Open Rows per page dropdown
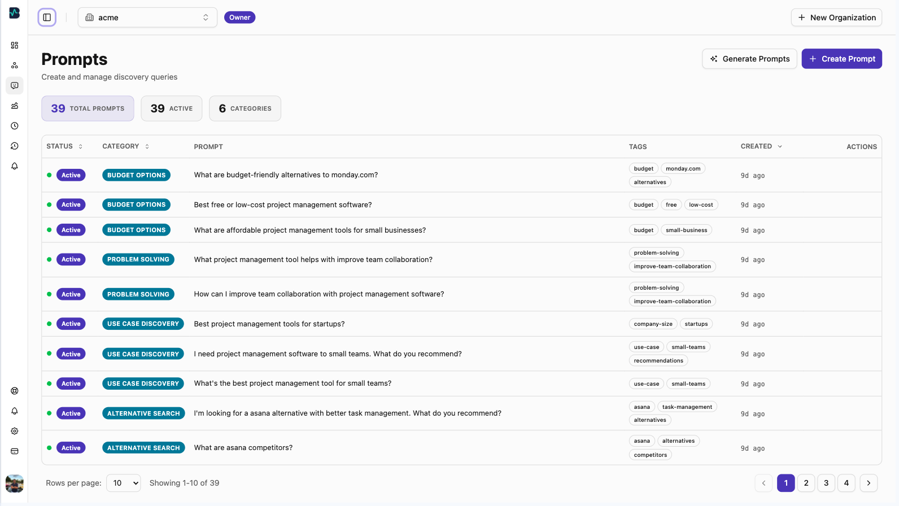Image resolution: width=899 pixels, height=506 pixels. tap(124, 483)
